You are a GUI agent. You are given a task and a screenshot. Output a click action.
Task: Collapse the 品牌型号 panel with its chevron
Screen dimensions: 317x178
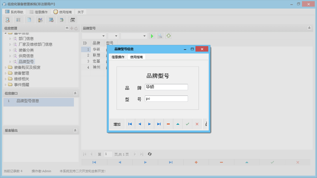[309, 28]
